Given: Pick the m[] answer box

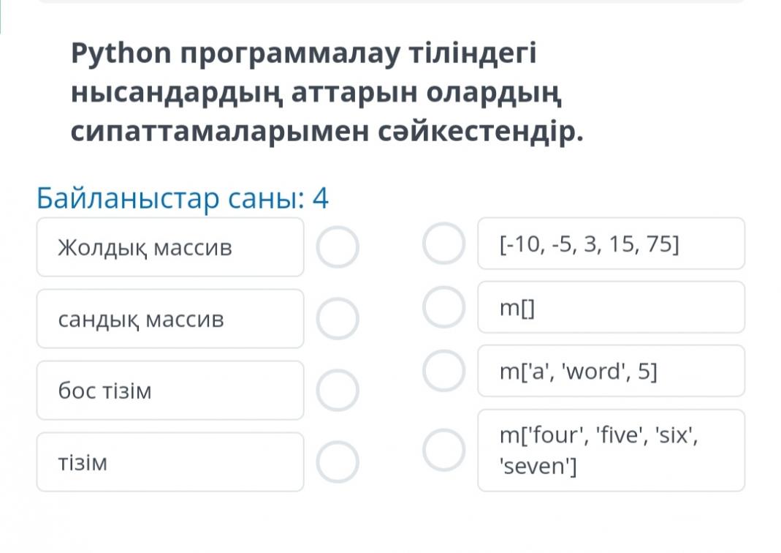Looking at the screenshot, I should [x=611, y=307].
